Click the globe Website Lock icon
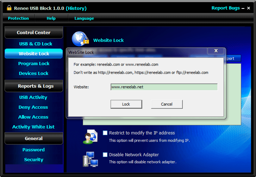The width and height of the screenshot is (256, 177). (x=80, y=39)
